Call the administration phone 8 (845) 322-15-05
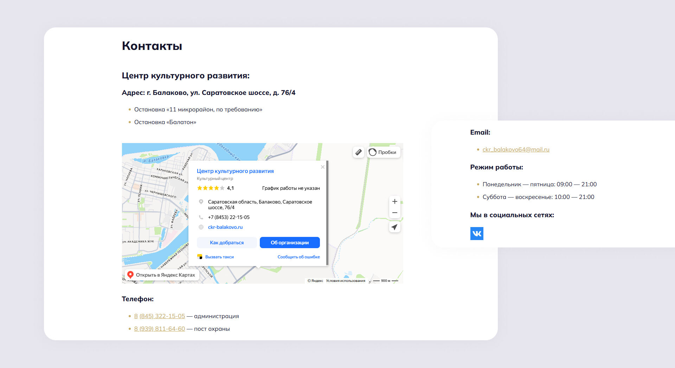 pyautogui.click(x=159, y=316)
